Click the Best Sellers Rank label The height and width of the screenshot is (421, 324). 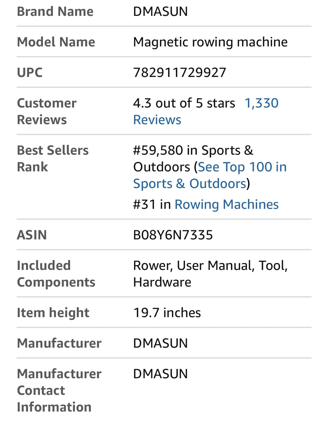(52, 158)
